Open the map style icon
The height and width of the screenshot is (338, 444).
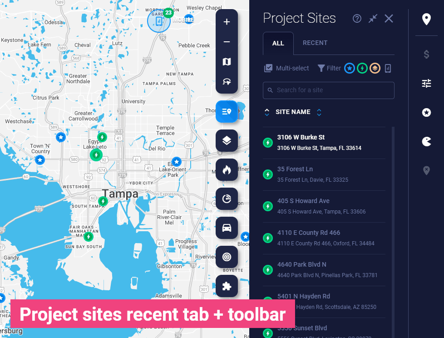pyautogui.click(x=227, y=62)
